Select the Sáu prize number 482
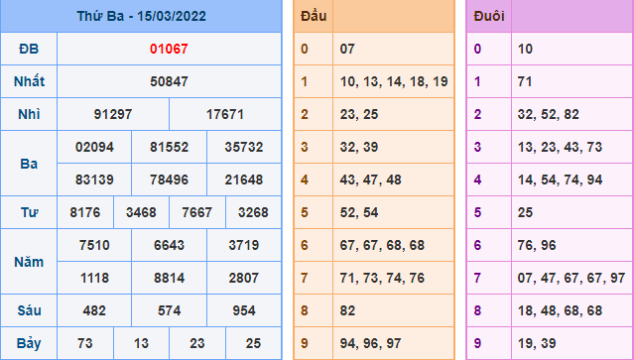The image size is (634, 360). coord(94,310)
